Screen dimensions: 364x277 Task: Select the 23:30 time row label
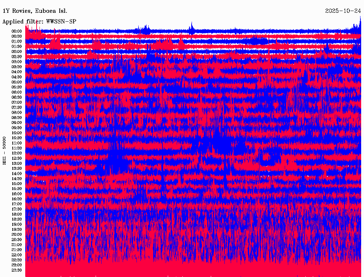tap(17, 270)
